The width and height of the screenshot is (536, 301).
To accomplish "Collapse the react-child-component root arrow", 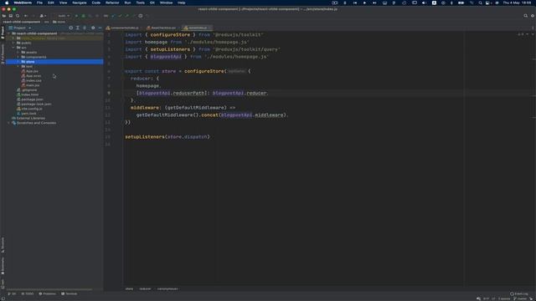I will pyautogui.click(x=9, y=33).
